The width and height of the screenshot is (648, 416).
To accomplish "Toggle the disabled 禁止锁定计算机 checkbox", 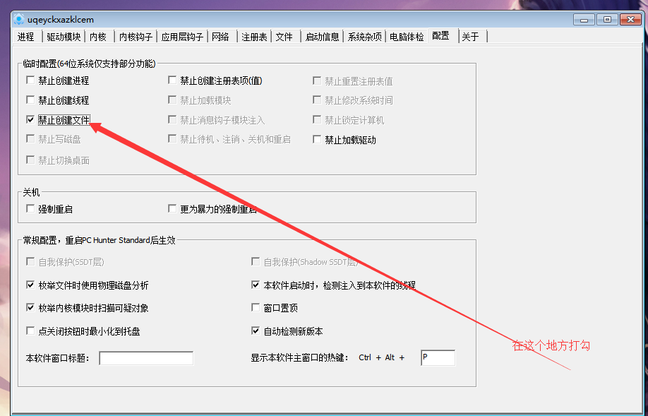I will pos(317,119).
